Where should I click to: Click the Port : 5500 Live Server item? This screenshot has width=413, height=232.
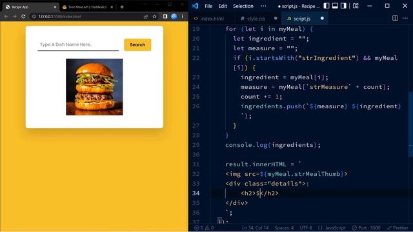point(367,227)
